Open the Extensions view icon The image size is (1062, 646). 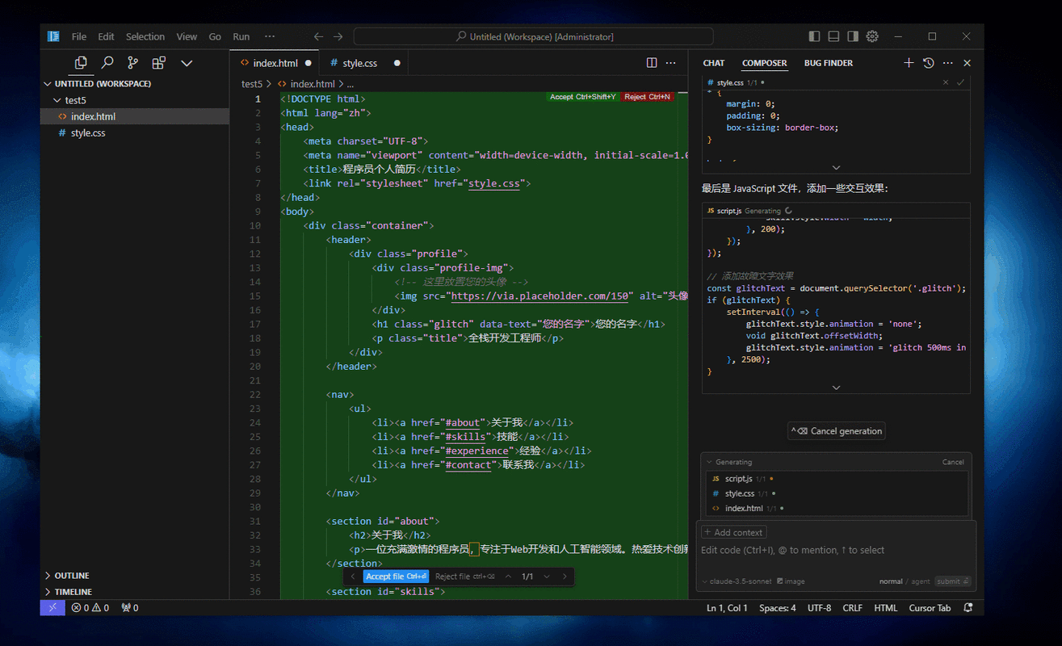pyautogui.click(x=159, y=63)
